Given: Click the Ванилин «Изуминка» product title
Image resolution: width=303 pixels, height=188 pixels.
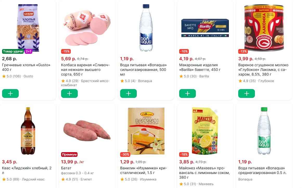Looking at the screenshot, I should tap(143, 170).
